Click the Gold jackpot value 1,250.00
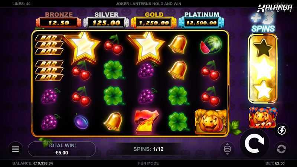The width and height of the screenshot is (297, 167). (154, 23)
